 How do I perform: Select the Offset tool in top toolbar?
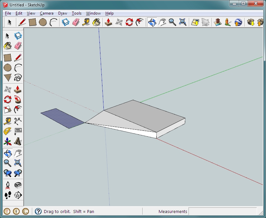pyautogui.click(x=140, y=22)
